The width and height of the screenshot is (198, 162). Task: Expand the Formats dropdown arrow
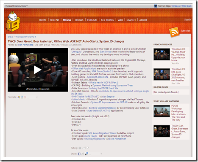coord(37,97)
